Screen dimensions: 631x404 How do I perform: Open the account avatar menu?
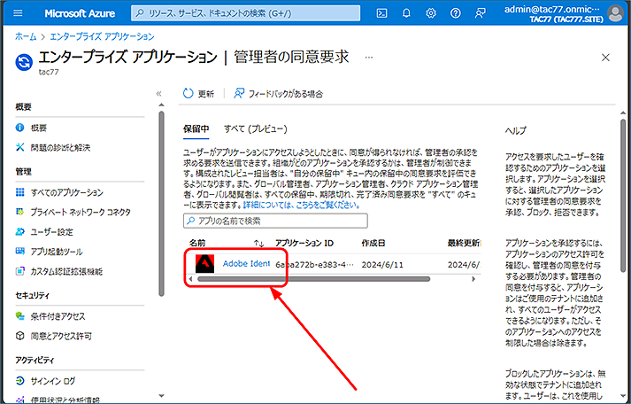pyautogui.click(x=615, y=13)
